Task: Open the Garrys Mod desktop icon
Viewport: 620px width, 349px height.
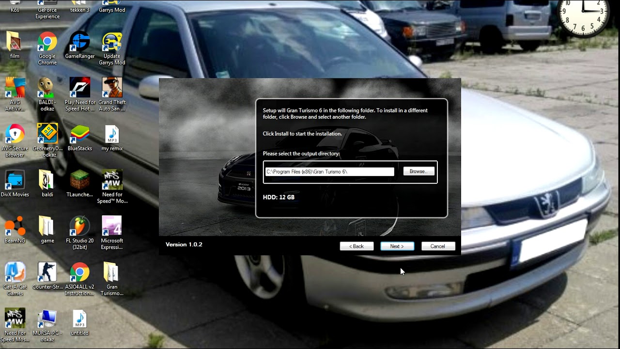Action: tap(112, 7)
